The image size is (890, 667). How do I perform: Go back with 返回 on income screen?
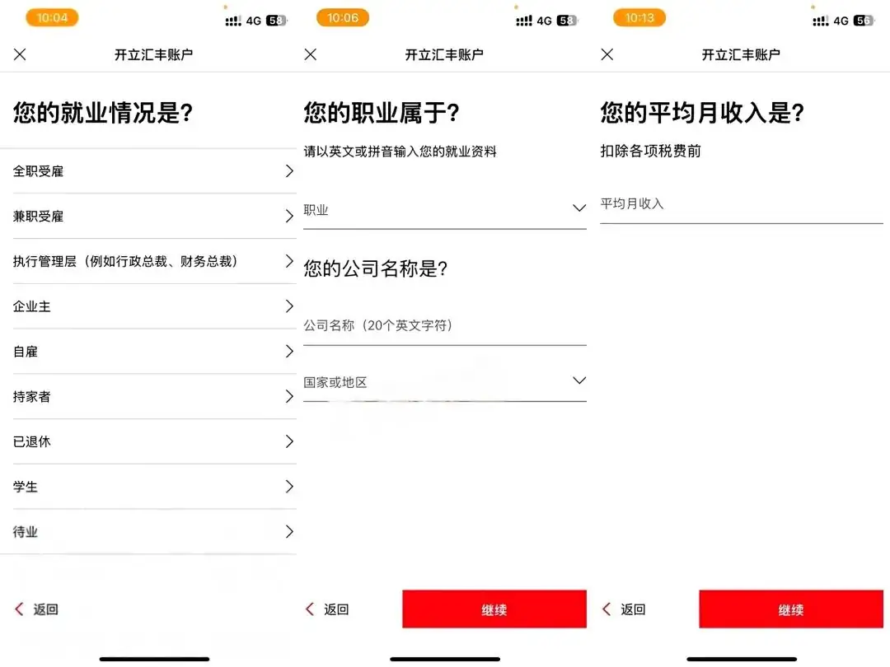click(x=625, y=609)
